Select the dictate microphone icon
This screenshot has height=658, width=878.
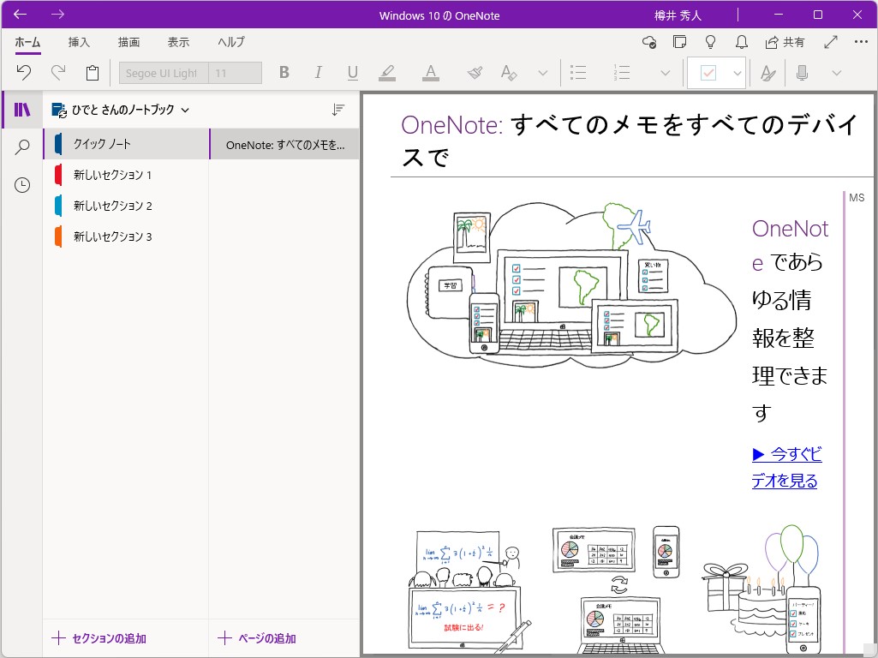coord(802,72)
